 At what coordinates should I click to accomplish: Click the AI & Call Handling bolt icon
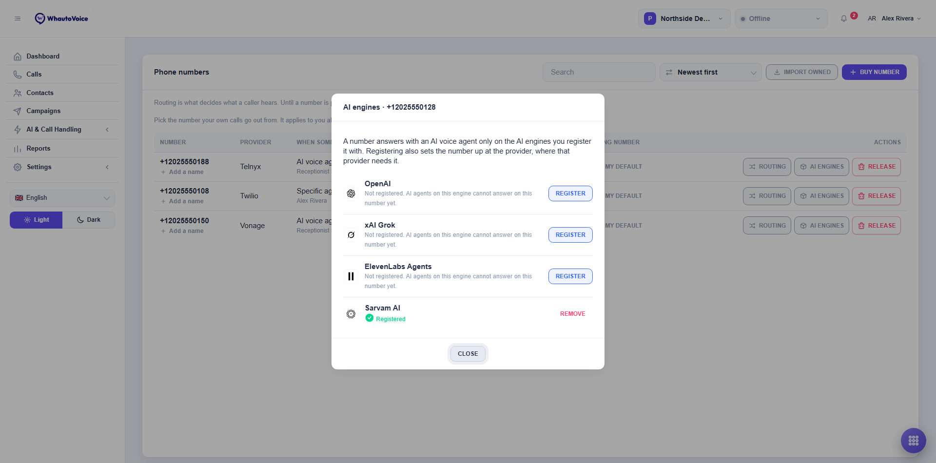click(x=18, y=130)
